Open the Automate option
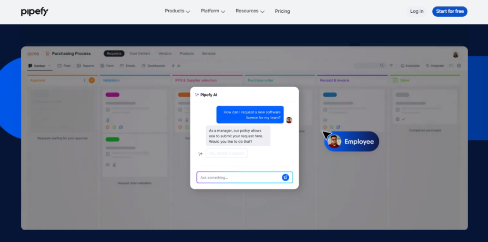 [410, 66]
